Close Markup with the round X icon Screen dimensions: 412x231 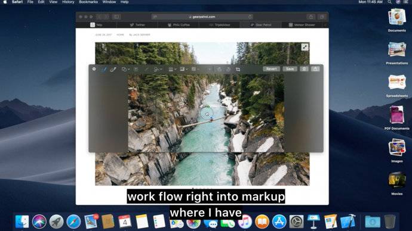[x=94, y=69]
